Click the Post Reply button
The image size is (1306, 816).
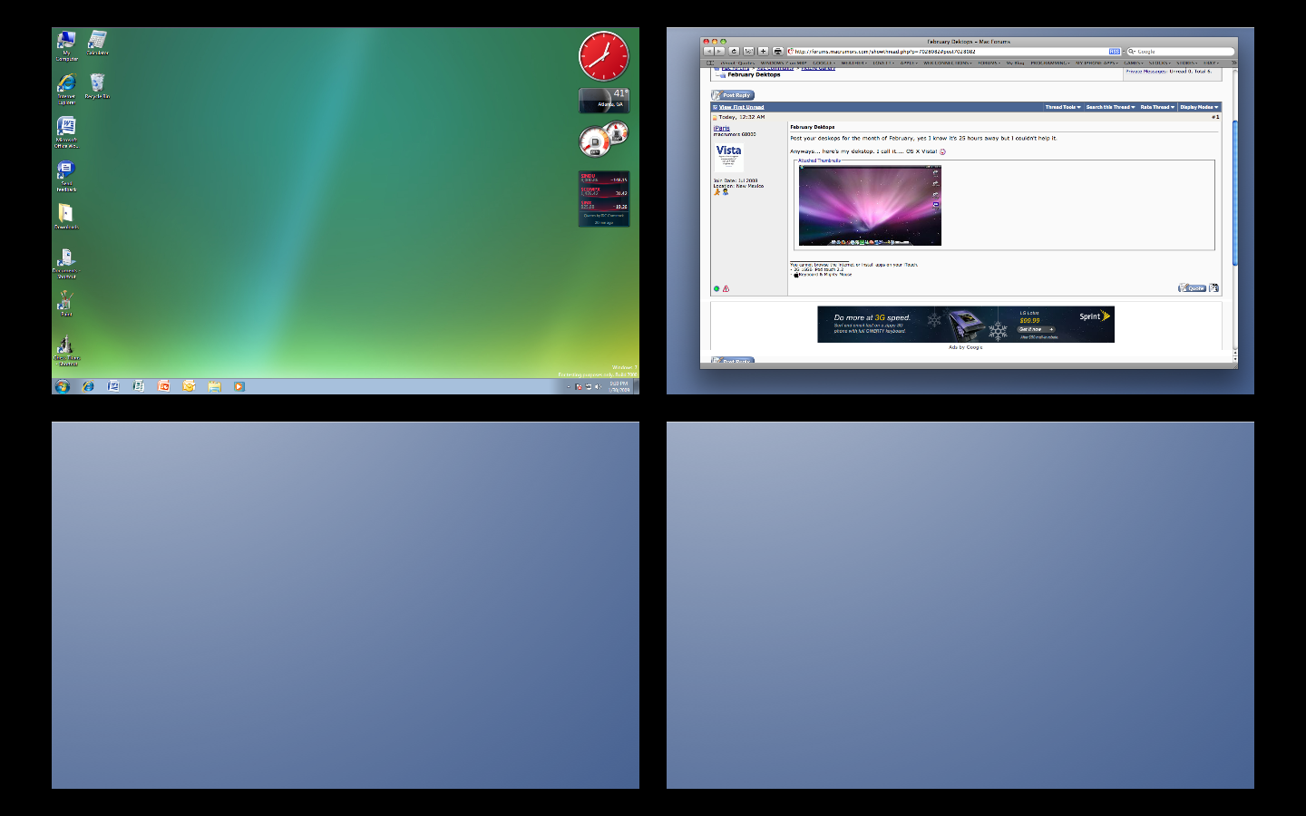point(733,95)
